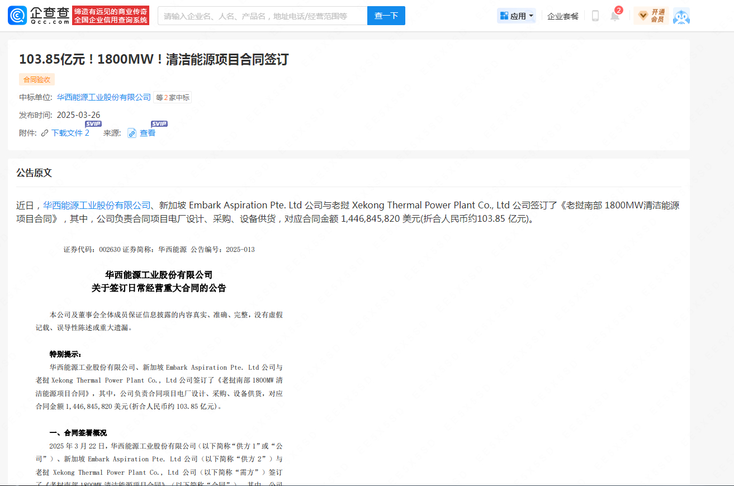Click the Qcc.com logo

[x=39, y=16]
